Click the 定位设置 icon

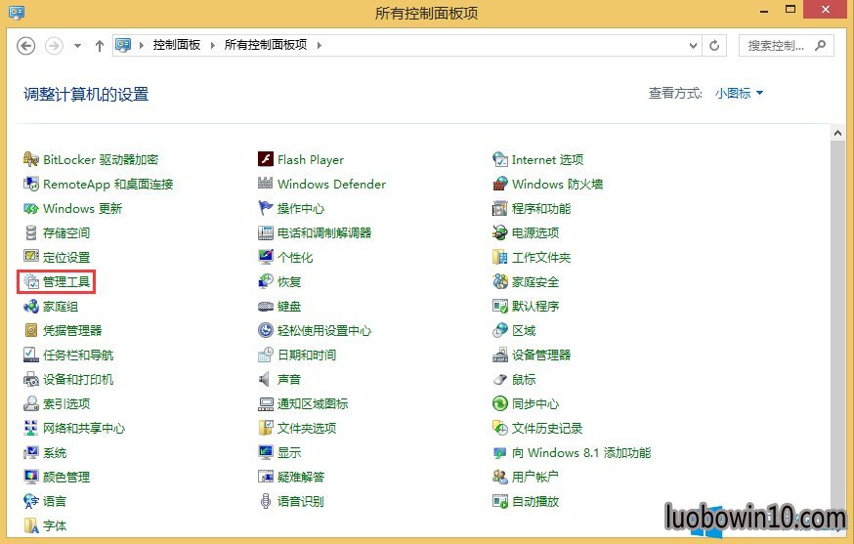point(31,257)
